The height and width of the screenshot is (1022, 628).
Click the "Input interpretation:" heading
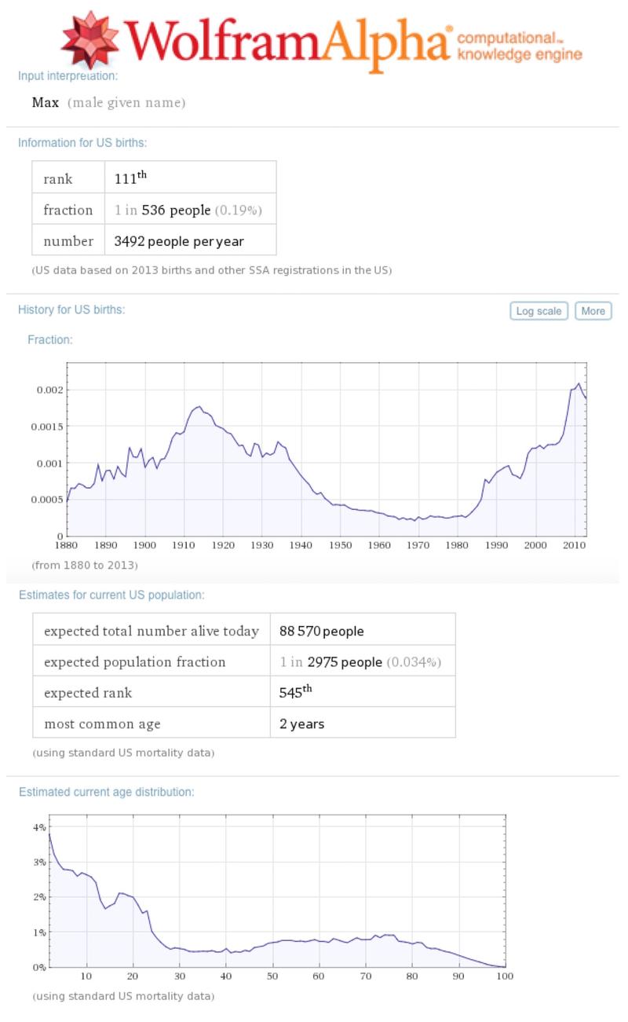coord(68,76)
